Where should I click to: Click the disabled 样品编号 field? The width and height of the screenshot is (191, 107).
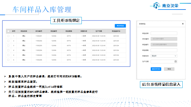(x=164, y=45)
